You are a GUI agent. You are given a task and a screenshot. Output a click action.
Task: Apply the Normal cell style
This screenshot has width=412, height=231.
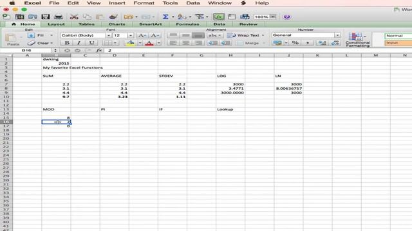pos(398,36)
